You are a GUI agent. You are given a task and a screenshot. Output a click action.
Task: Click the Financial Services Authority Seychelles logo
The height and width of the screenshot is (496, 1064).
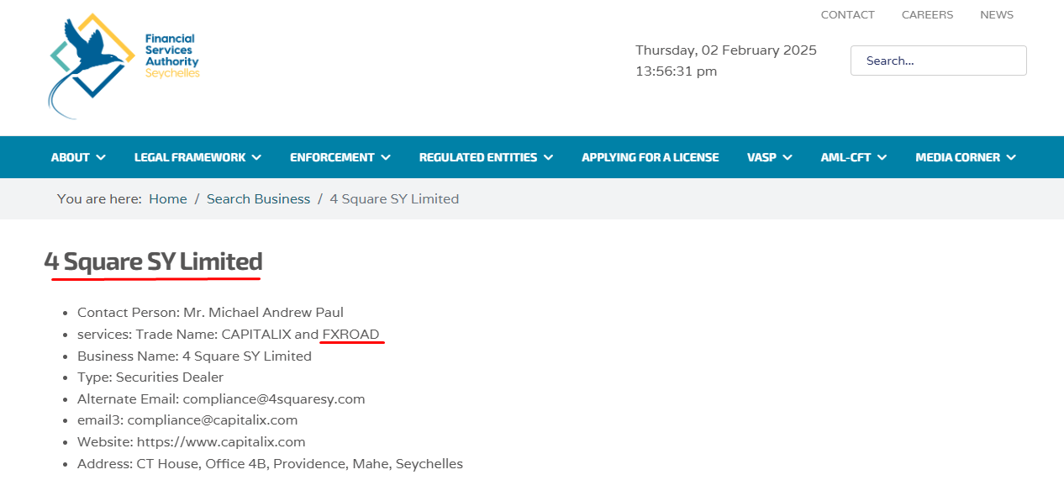click(x=124, y=64)
